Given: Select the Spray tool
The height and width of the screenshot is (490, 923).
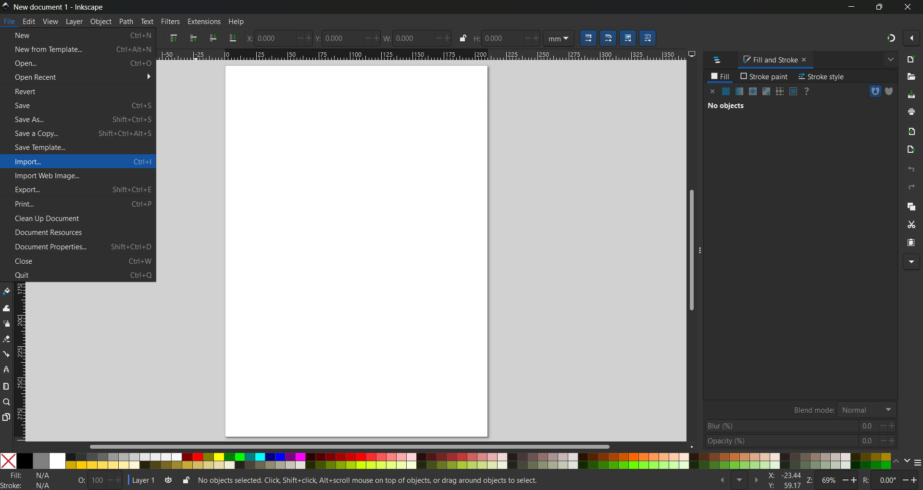Looking at the screenshot, I should click(x=6, y=324).
